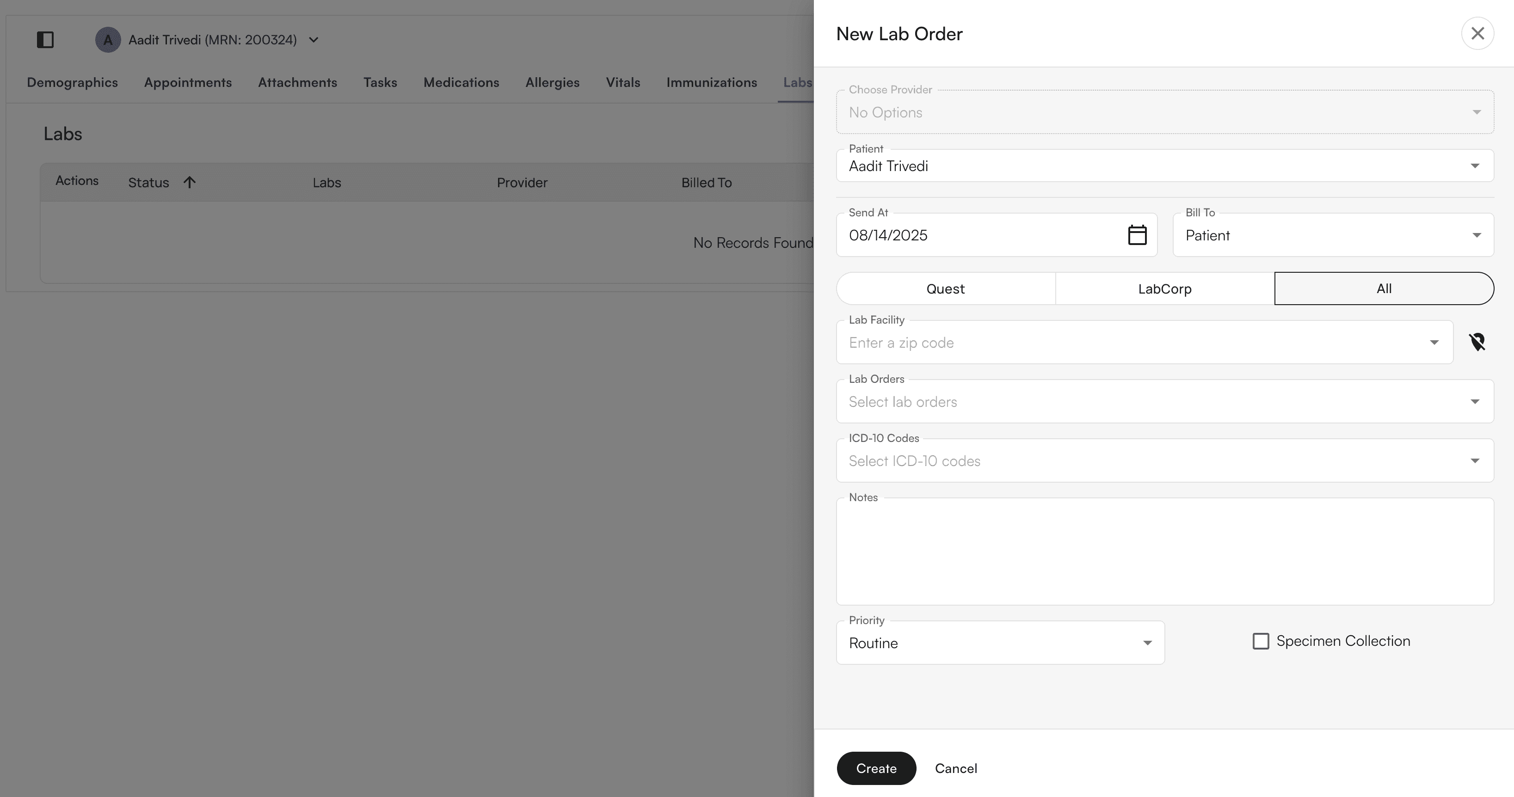
Task: Open the ICD-10 Codes dropdown
Action: pyautogui.click(x=1164, y=461)
